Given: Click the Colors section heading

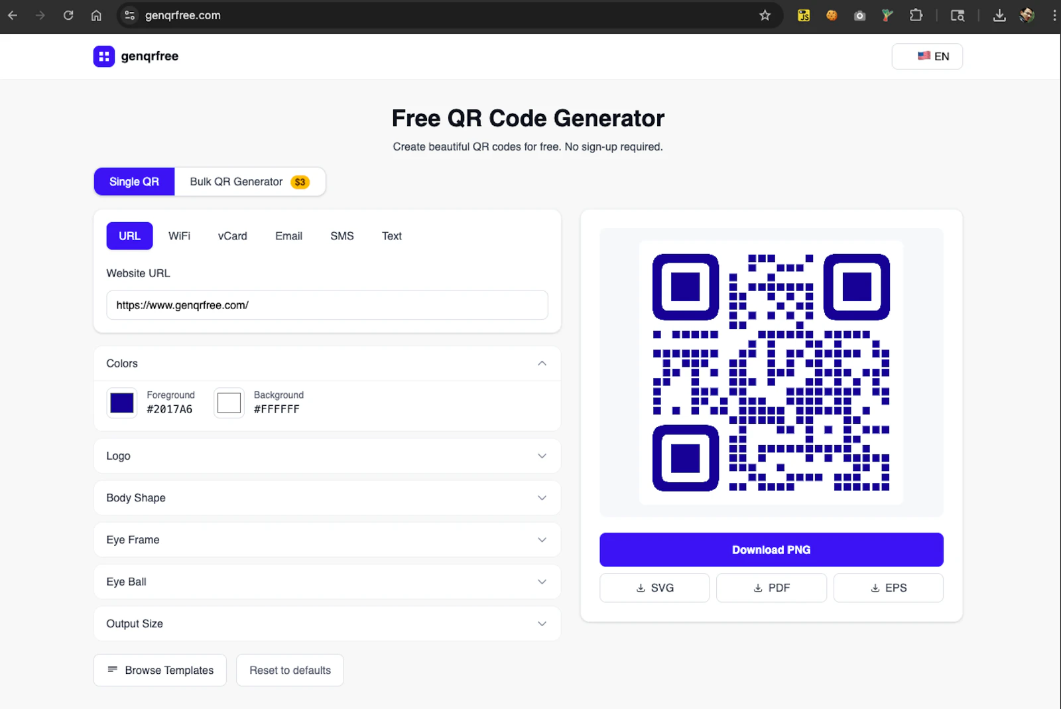Looking at the screenshot, I should tap(122, 363).
